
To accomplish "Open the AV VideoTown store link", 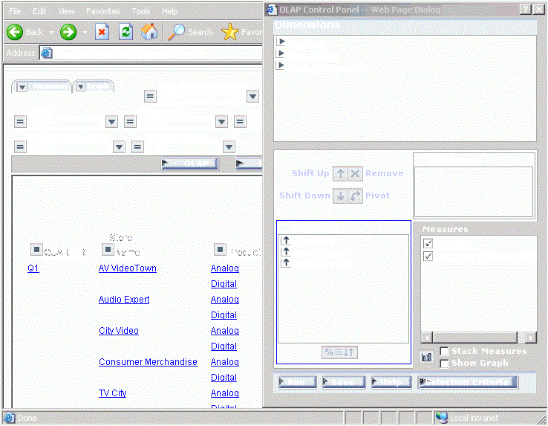I will click(127, 268).
